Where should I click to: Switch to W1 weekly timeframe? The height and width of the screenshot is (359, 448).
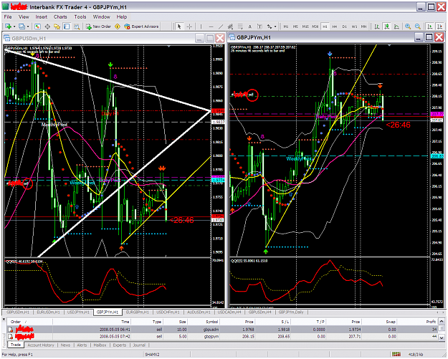coord(354,27)
